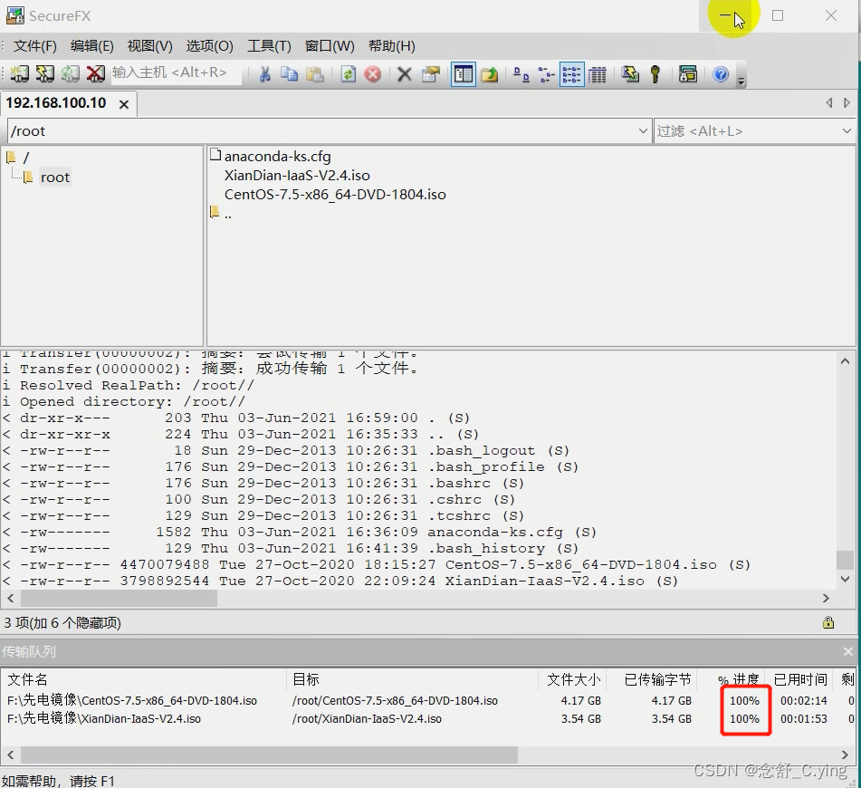Open the 选项(O) menu

click(x=209, y=46)
